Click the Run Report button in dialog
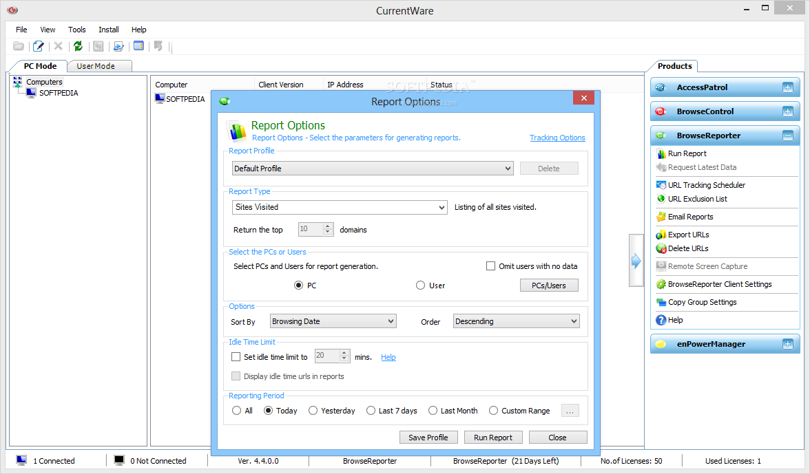The height and width of the screenshot is (474, 810). tap(493, 438)
